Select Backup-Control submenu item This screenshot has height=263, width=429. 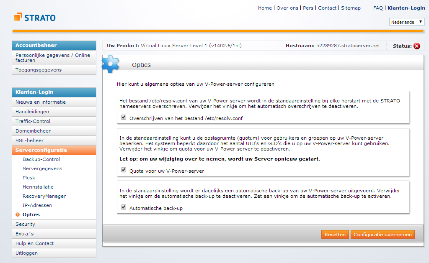pos(41,159)
